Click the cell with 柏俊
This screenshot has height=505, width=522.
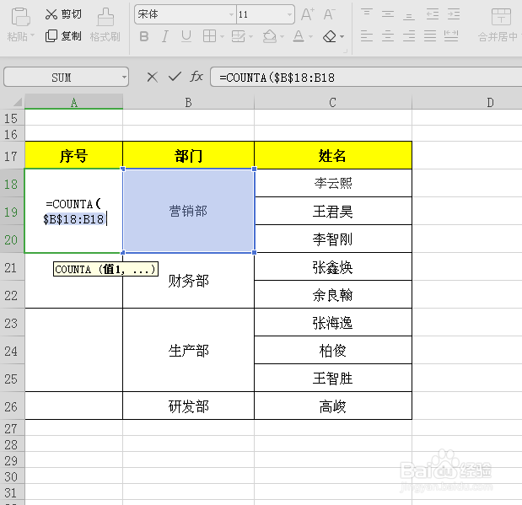[x=333, y=350]
